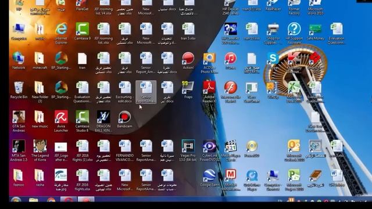Image resolution: width=372 pixels, height=209 pixels.
Task: Launch DRAGON BALL XENOVERSE shortcut
Action: [x=103, y=121]
